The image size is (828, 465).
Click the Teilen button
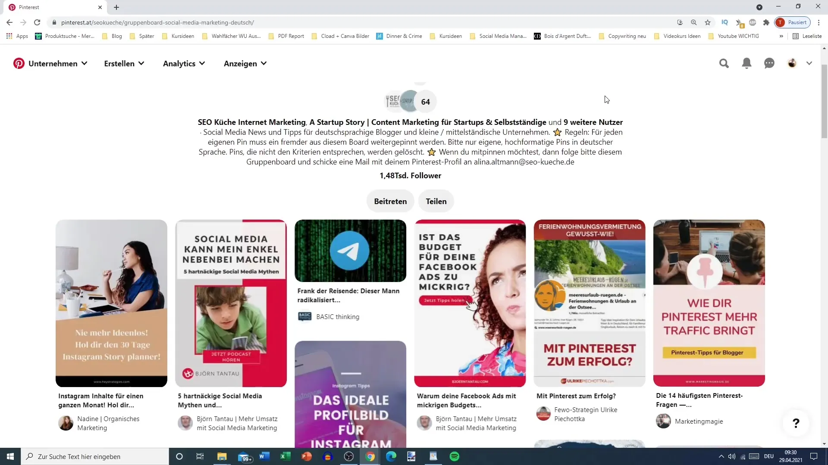click(436, 201)
